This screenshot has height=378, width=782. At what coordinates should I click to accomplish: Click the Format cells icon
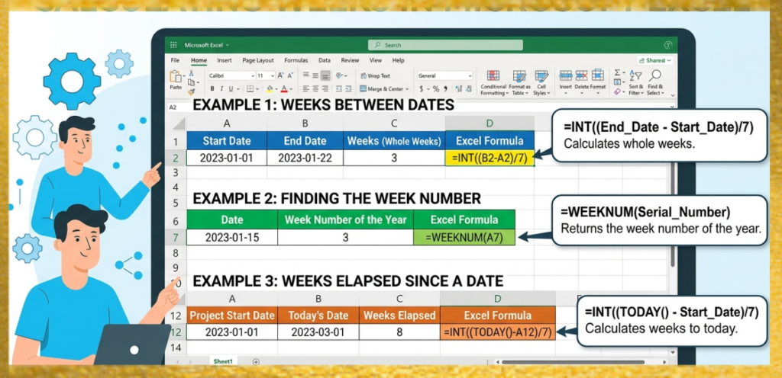(x=597, y=75)
